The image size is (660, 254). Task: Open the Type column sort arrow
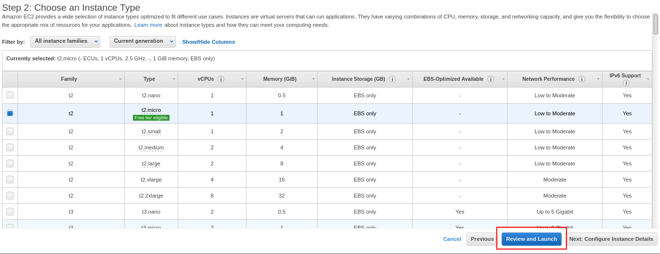pos(174,79)
